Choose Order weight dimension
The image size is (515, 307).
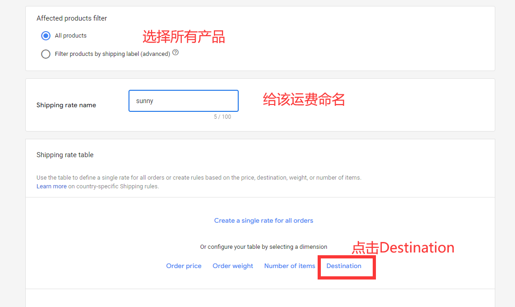(233, 266)
